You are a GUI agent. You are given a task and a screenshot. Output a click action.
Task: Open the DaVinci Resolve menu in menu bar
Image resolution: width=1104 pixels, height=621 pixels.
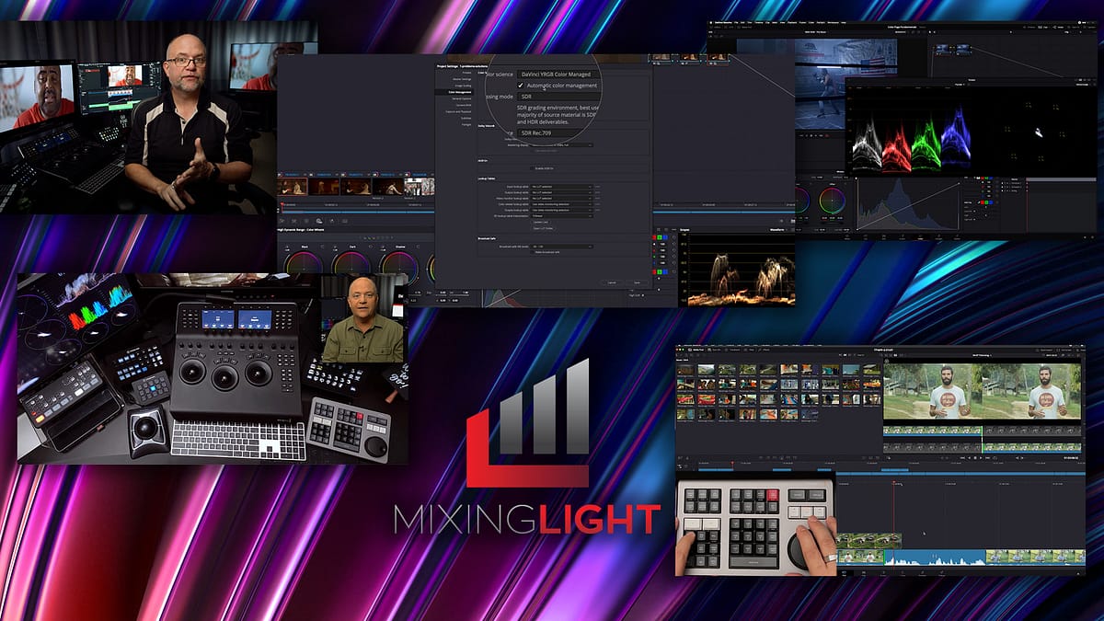[725, 21]
